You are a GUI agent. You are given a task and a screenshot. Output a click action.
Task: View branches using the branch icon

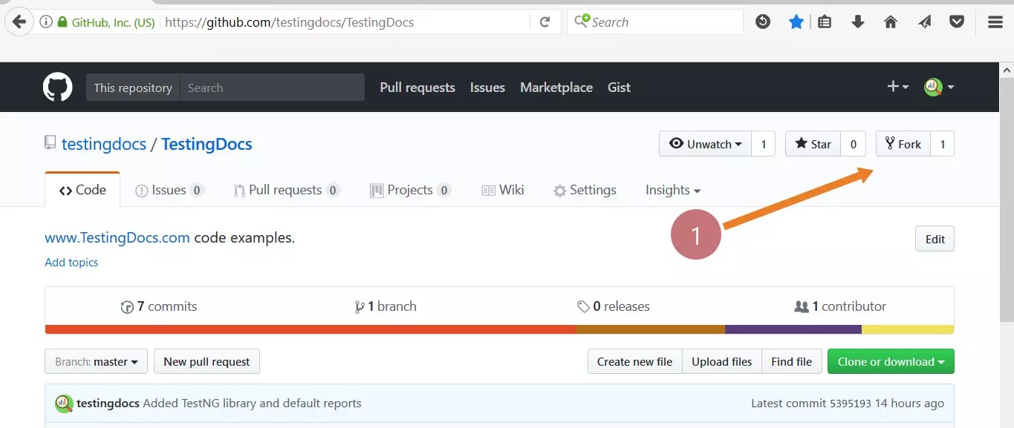[360, 306]
